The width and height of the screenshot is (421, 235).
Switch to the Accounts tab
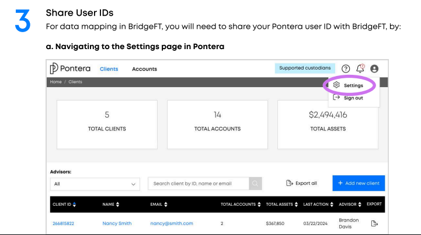tap(144, 69)
